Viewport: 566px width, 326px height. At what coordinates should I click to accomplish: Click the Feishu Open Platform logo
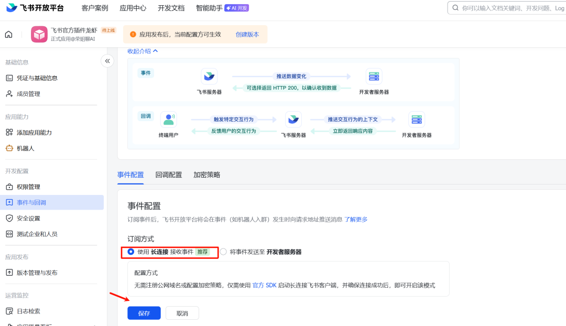(x=35, y=8)
